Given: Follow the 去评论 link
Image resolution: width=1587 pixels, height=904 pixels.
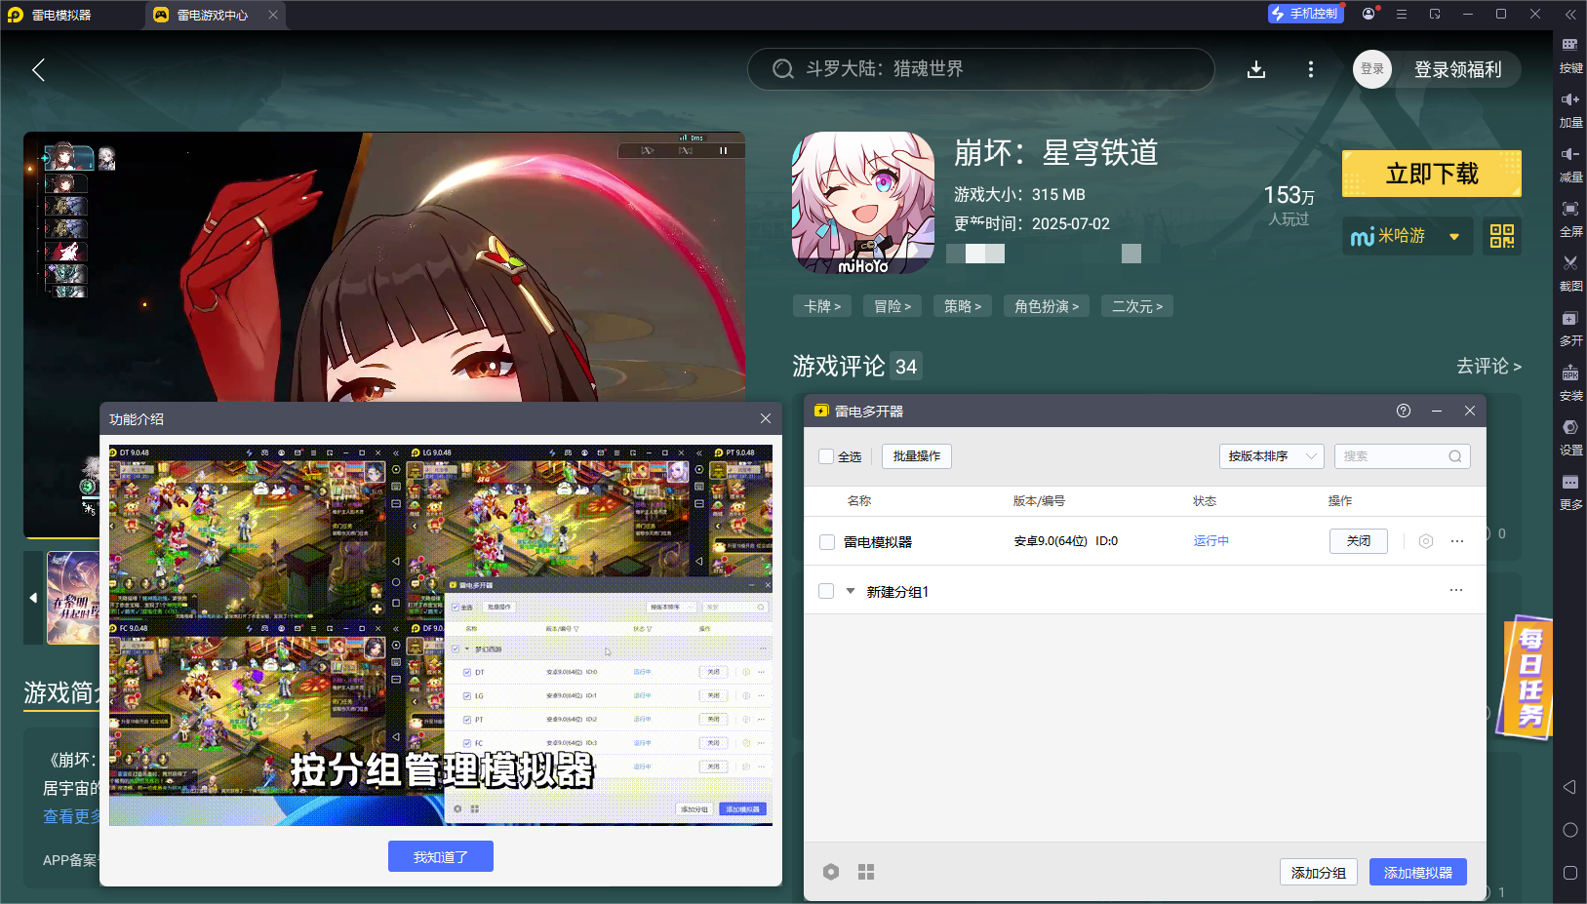Looking at the screenshot, I should 1488,366.
